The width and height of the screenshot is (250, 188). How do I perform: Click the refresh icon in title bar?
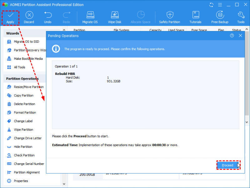coord(212,5)
